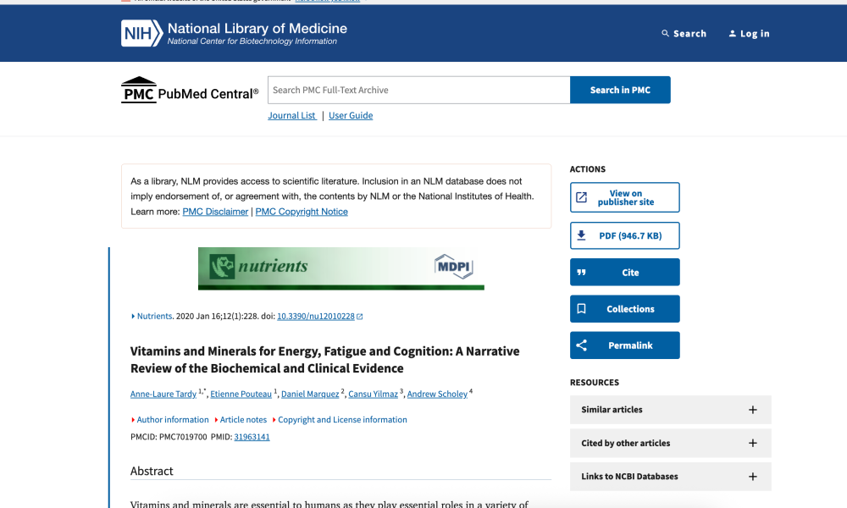Expand Article notes section
This screenshot has width=847, height=508.
241,419
